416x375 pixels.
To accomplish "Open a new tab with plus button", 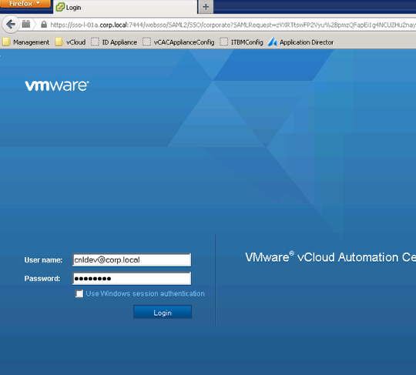I will (206, 7).
